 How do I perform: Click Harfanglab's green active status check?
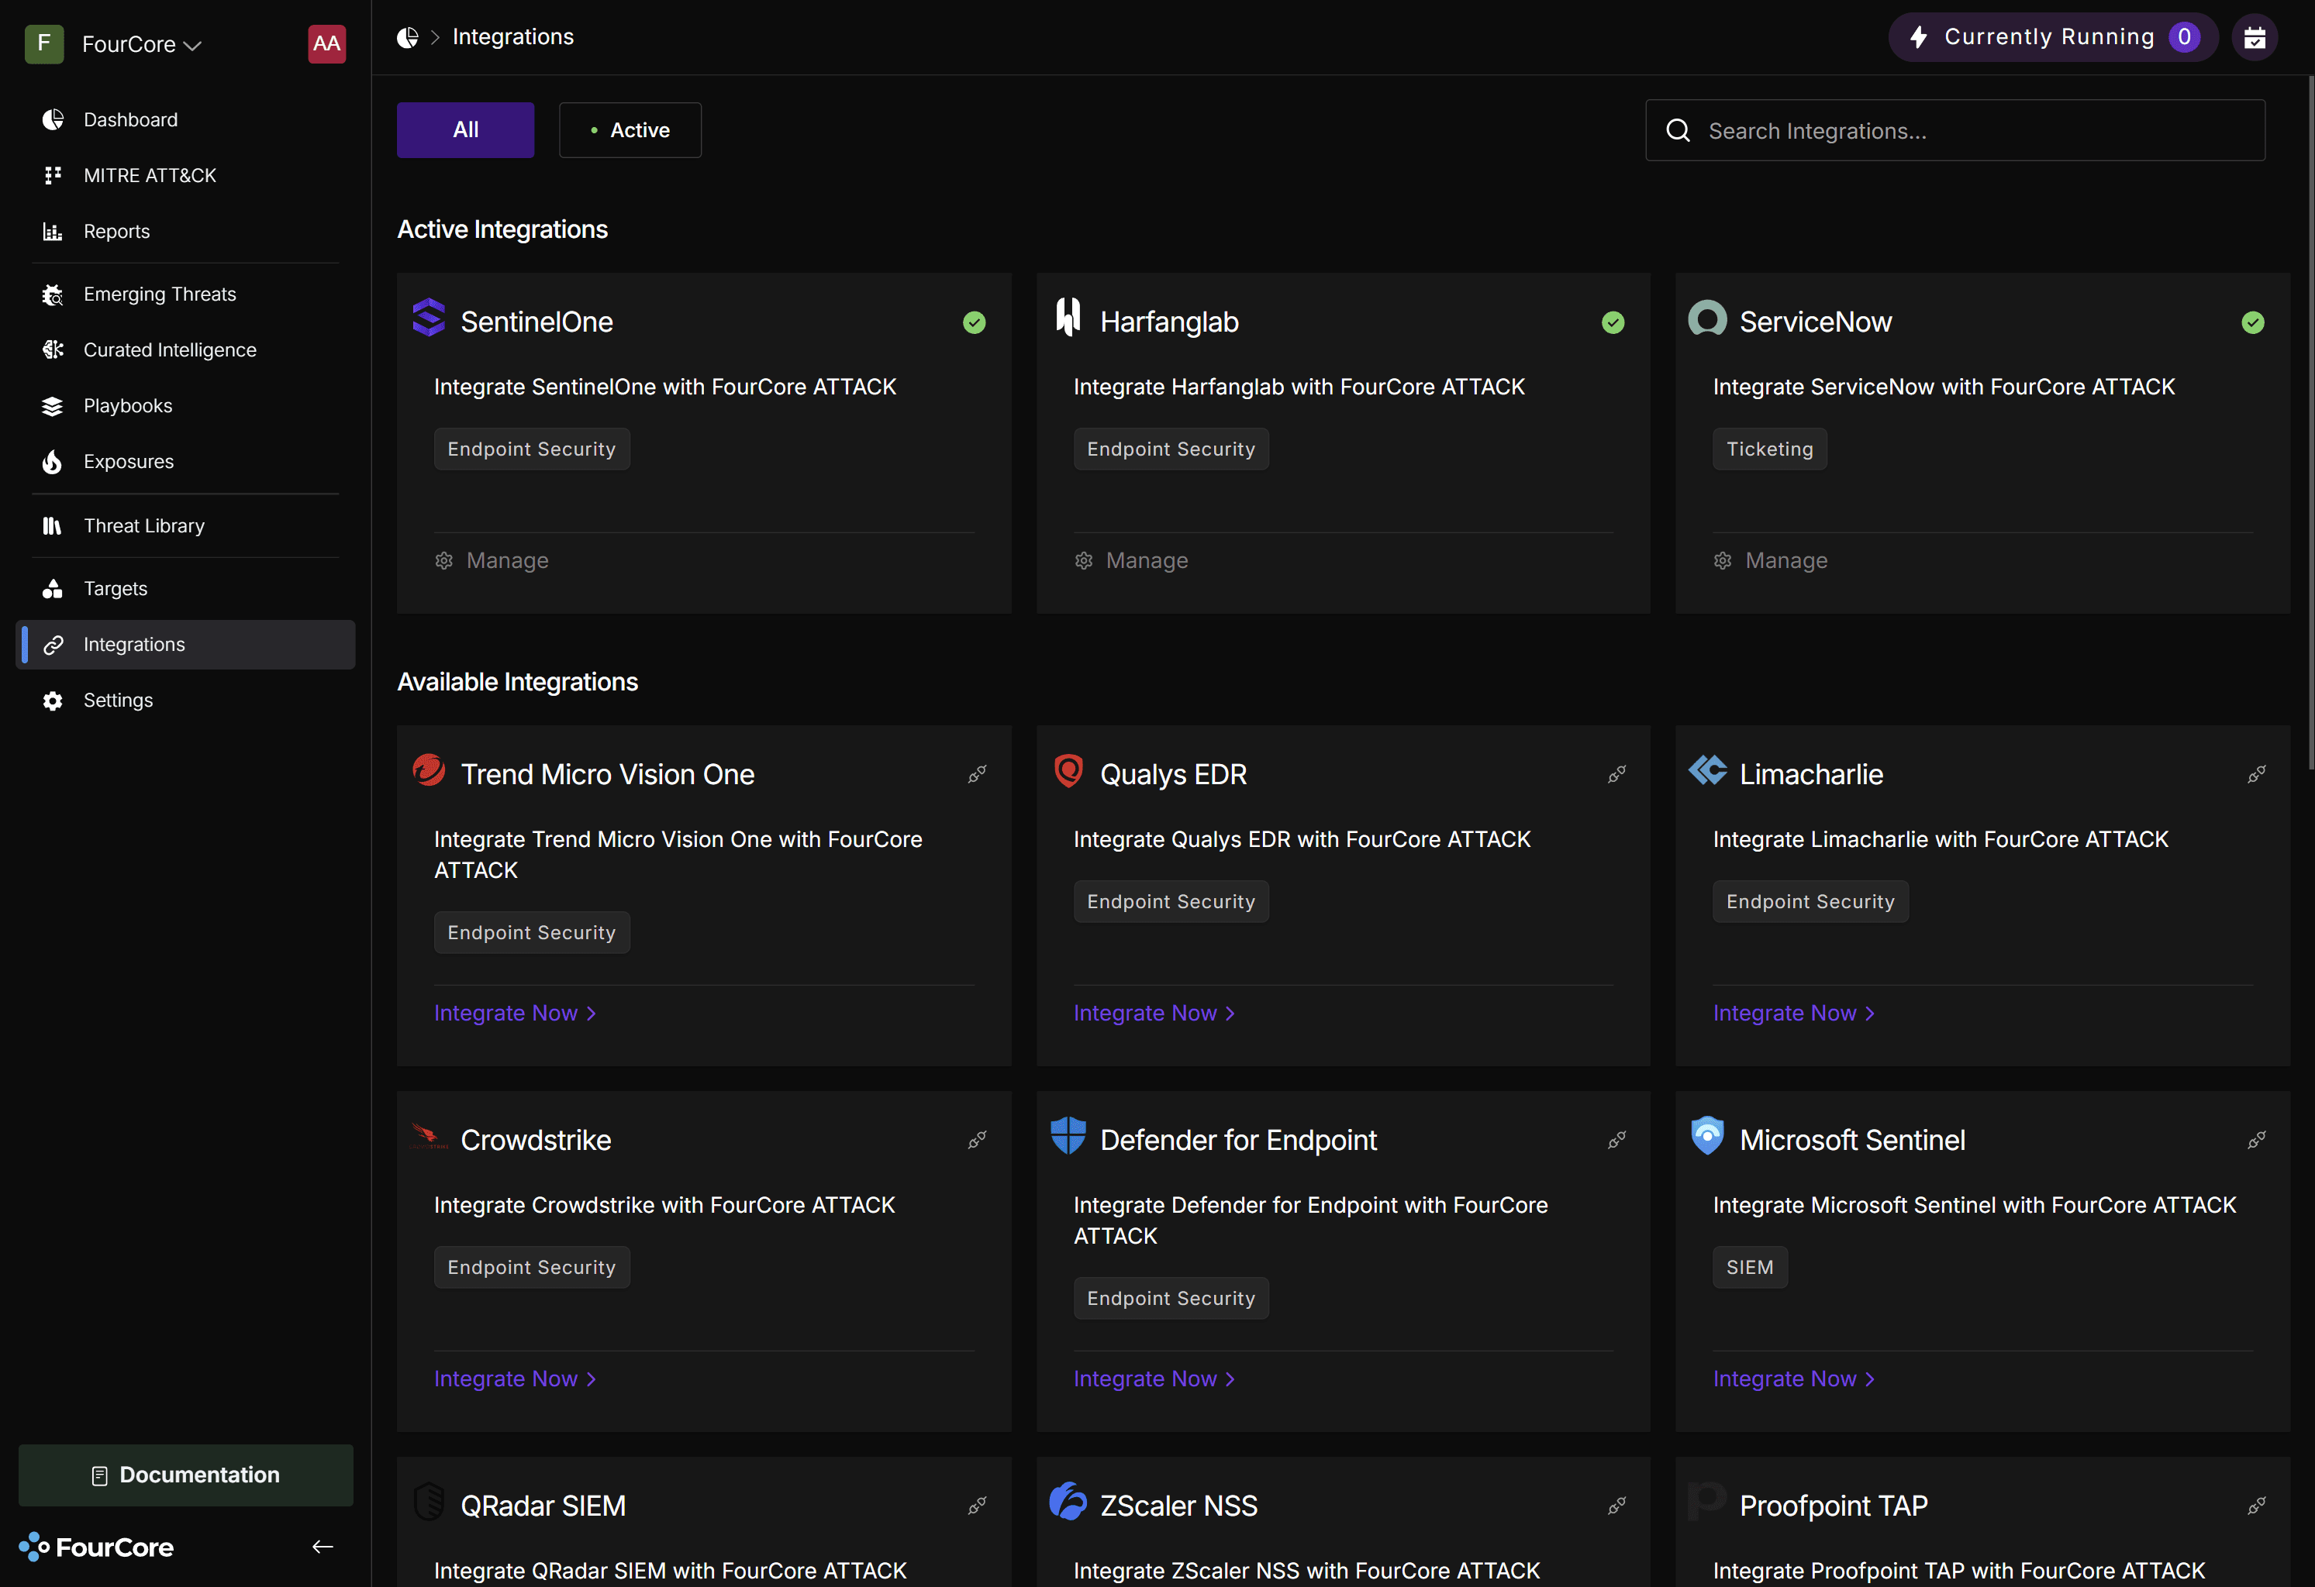coord(1613,322)
